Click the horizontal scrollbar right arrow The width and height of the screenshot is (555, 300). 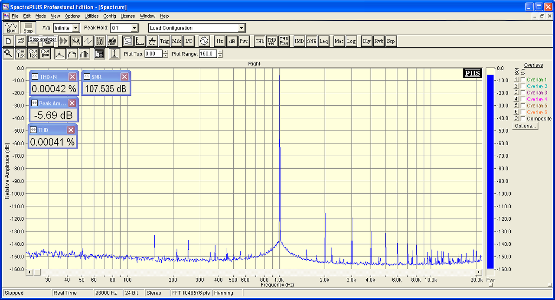click(x=479, y=272)
